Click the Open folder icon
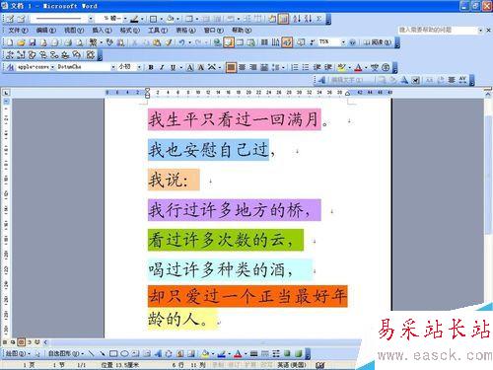Screen dimensions: 493x370 click(x=21, y=42)
